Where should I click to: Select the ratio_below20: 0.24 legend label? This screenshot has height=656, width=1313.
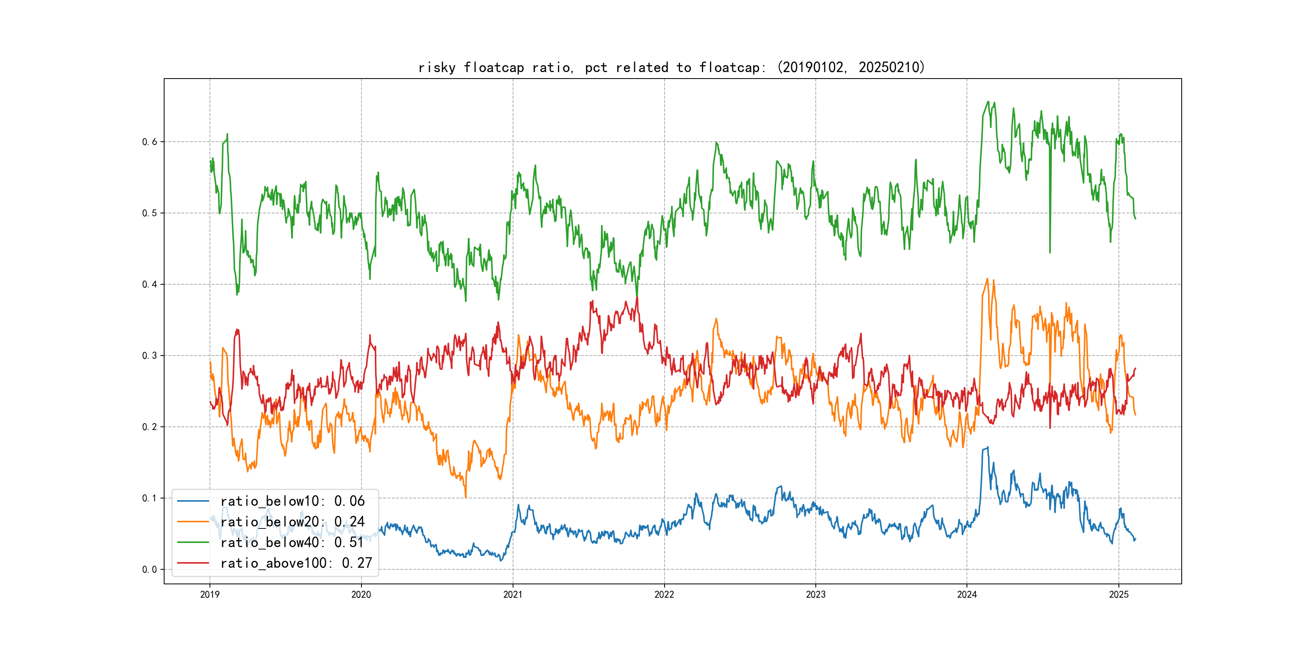click(x=293, y=522)
